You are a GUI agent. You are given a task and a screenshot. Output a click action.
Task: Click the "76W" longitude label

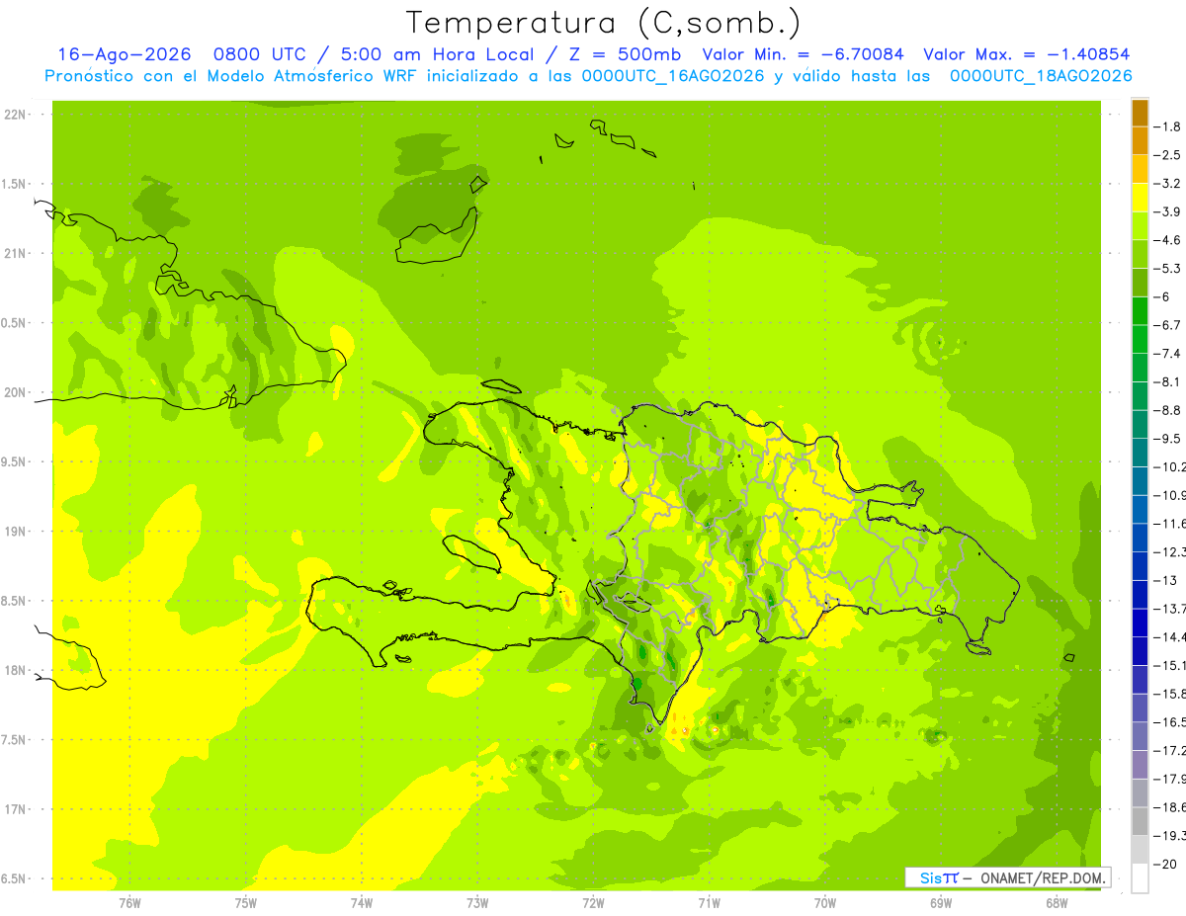[129, 903]
